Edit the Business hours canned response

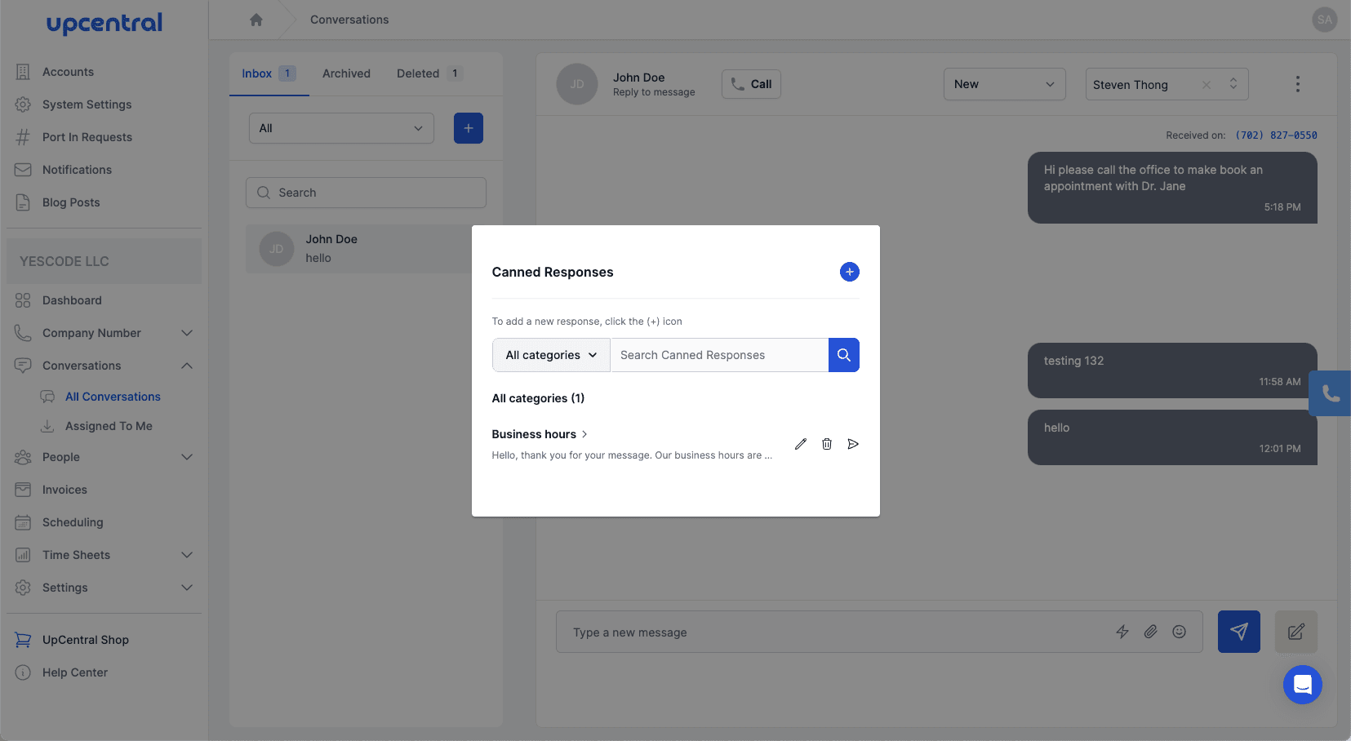click(800, 444)
